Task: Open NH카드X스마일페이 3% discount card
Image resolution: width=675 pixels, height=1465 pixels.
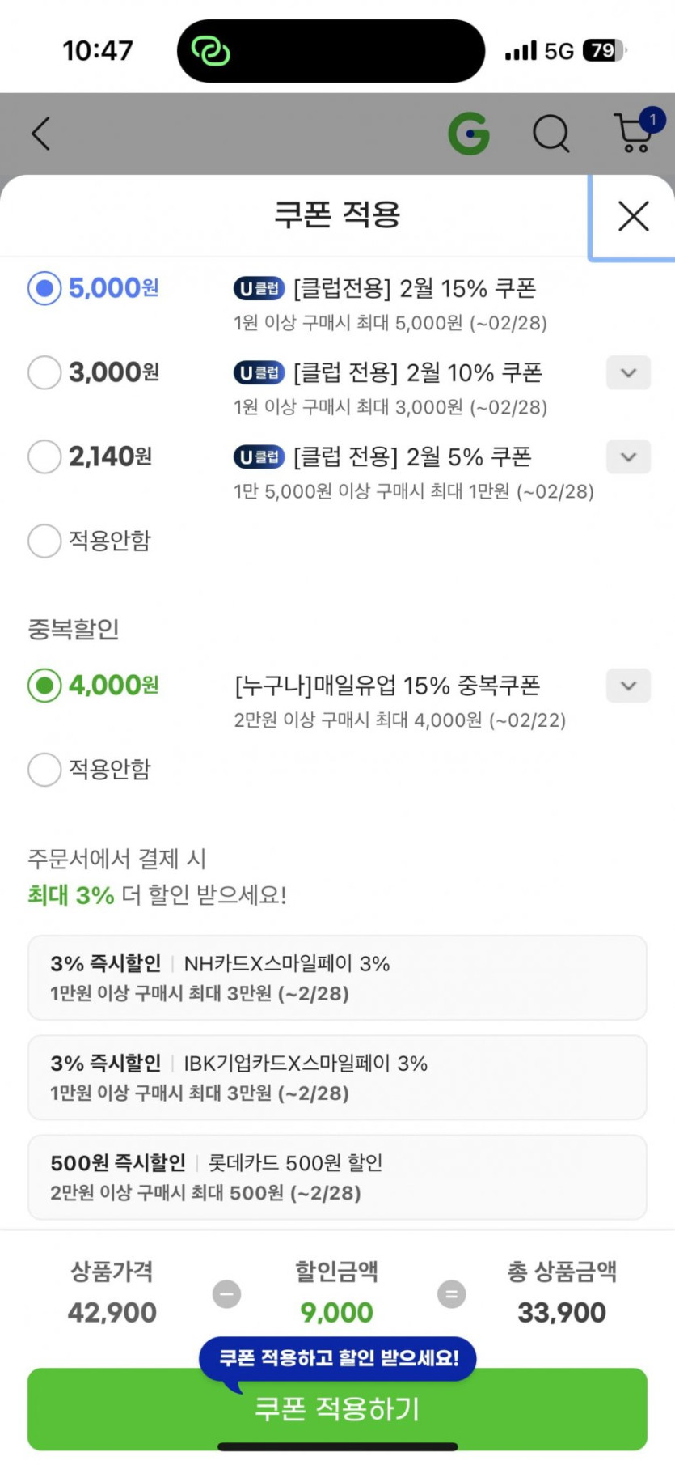Action: click(x=337, y=978)
